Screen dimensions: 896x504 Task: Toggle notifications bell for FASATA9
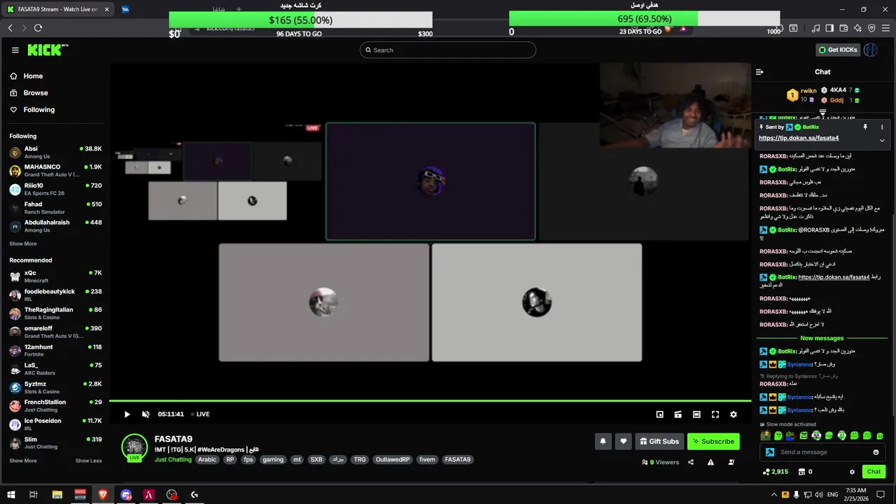[603, 441]
